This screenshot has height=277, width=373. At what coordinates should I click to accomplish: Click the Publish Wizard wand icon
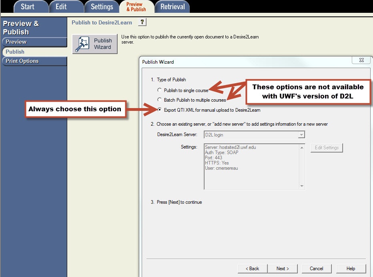(83, 44)
